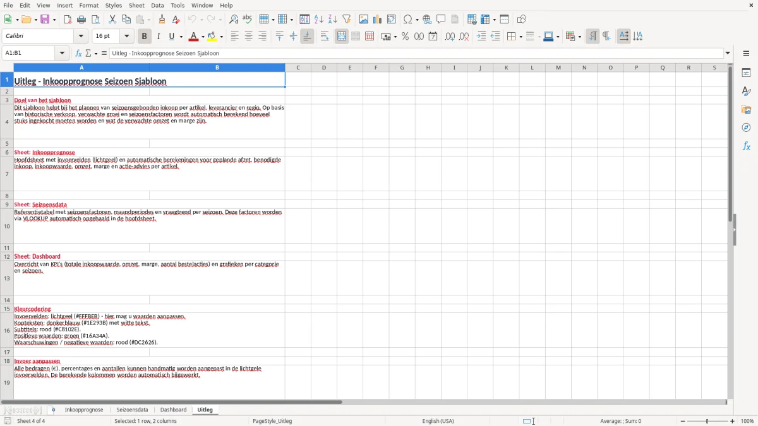Open the Calibri font name dropdown
The width and height of the screenshot is (758, 426).
click(81, 37)
